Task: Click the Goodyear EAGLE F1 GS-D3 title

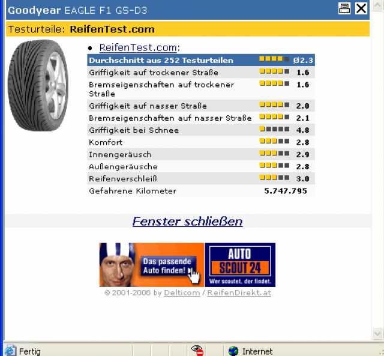Action: pyautogui.click(x=77, y=10)
